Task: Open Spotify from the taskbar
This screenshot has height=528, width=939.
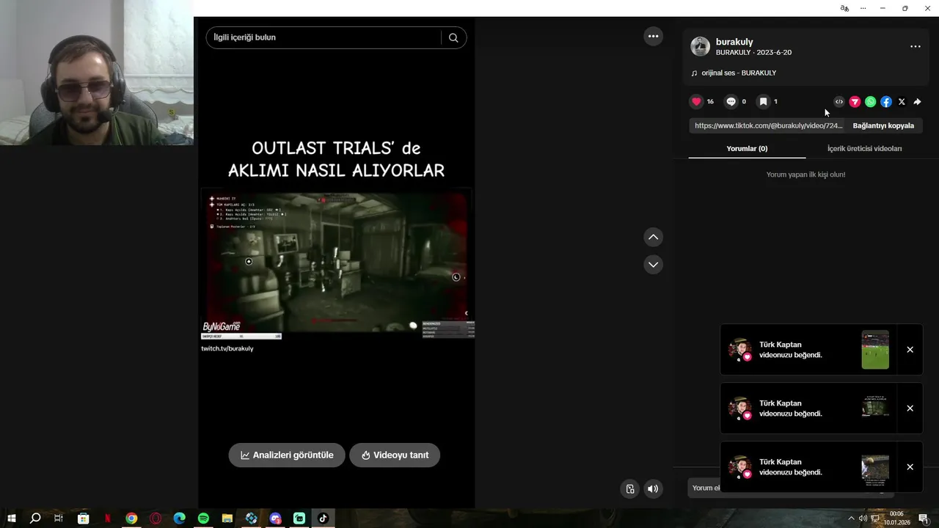Action: click(203, 518)
